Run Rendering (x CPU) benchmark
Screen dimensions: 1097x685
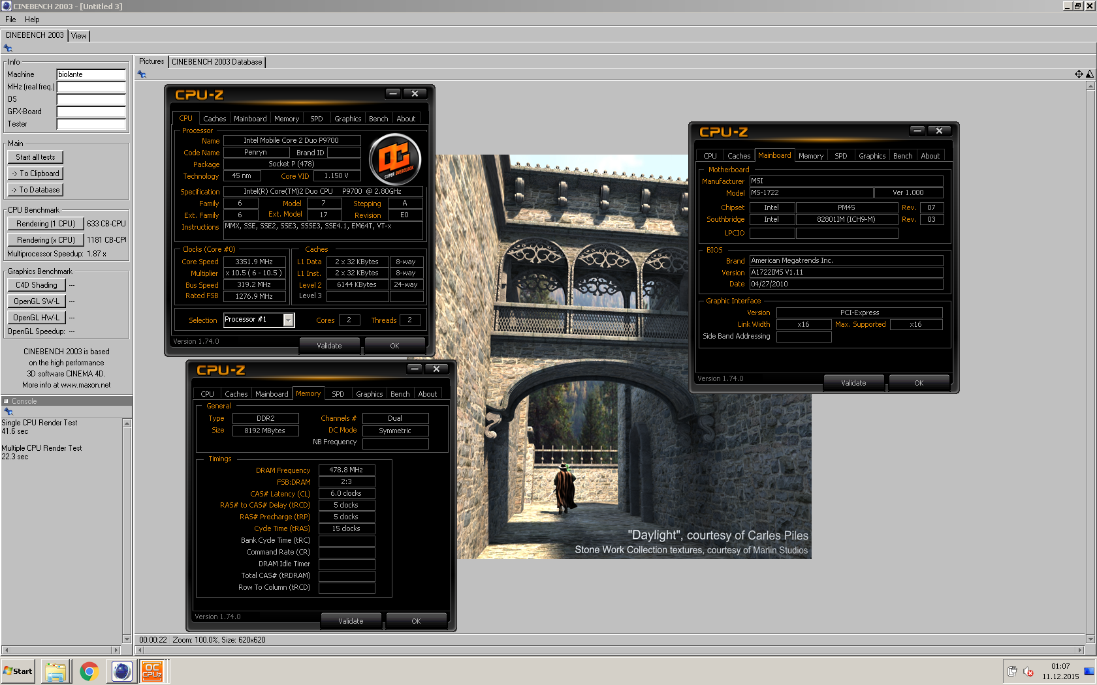click(x=46, y=240)
